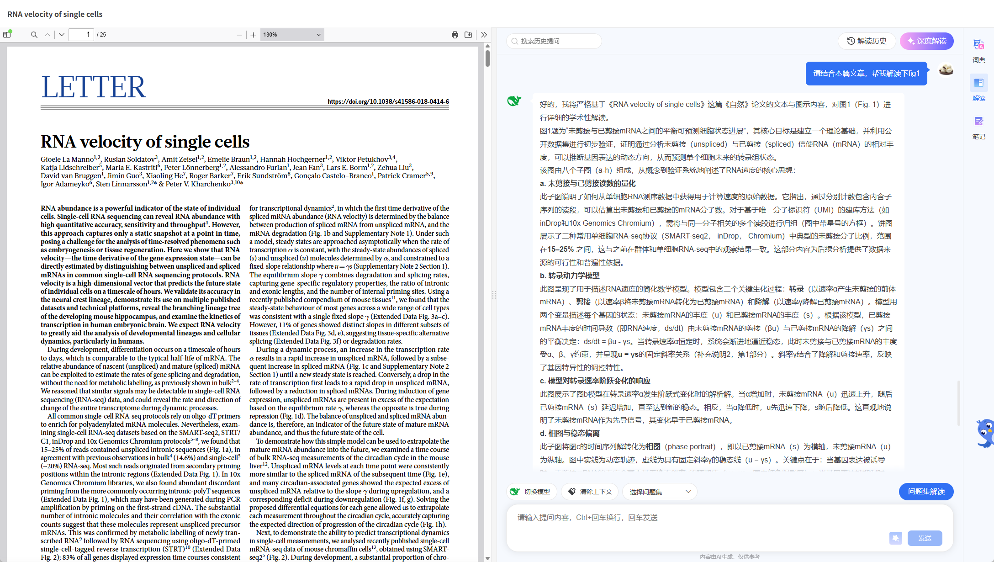Expand the 选择问题集 dropdown

(660, 492)
